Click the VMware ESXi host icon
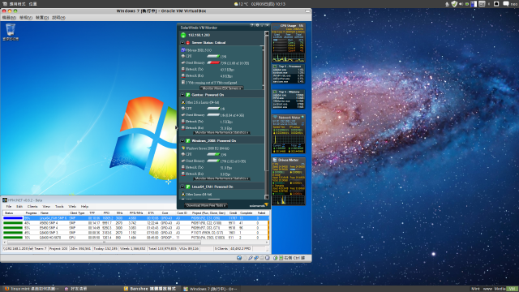 (183, 50)
